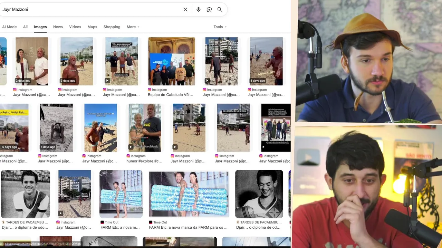Click the '5 days ago' badge on top row image
442x248 pixels.
258,81
